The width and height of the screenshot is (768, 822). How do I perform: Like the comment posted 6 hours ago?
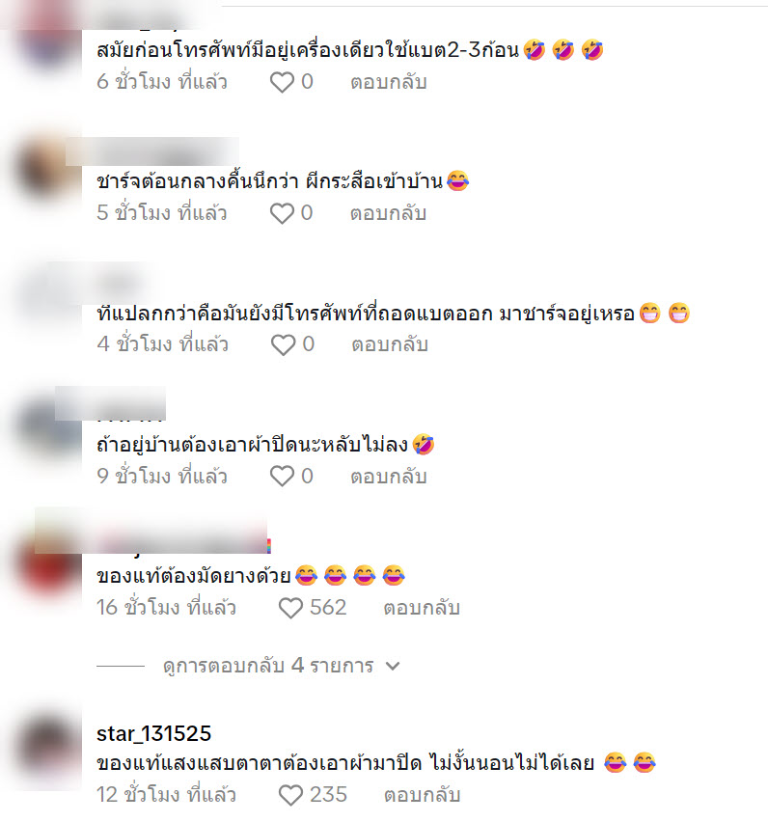click(x=282, y=82)
